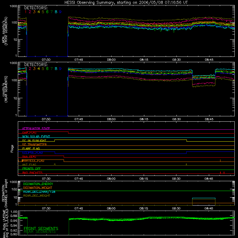This screenshot has width=238, height=238.
Task: Click 08:00 tick under the decimation plot
Action: (111, 209)
